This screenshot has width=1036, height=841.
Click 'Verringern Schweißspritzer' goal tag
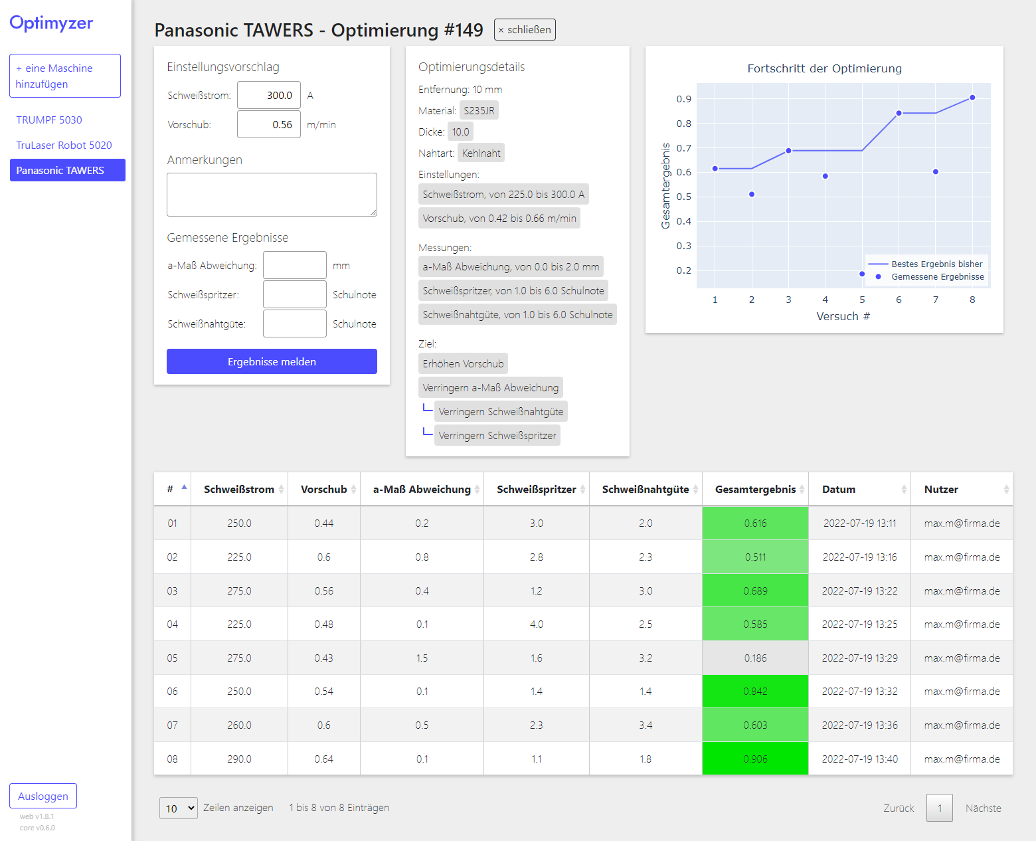coord(497,435)
